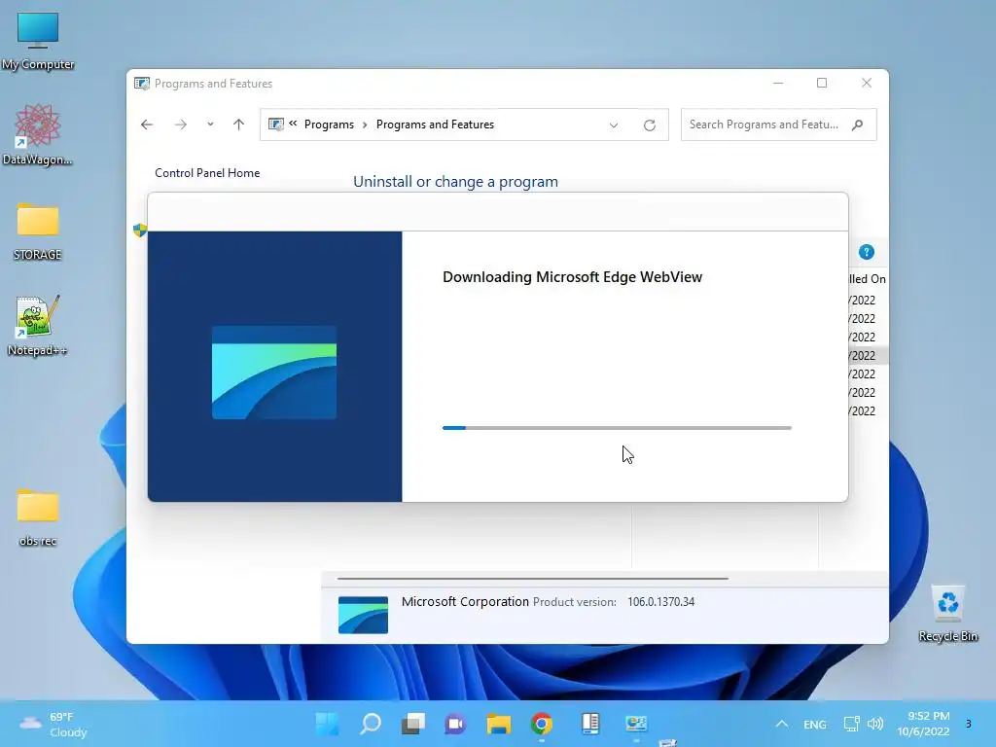Maximize the Programs and Features window
The image size is (996, 747).
(x=822, y=84)
